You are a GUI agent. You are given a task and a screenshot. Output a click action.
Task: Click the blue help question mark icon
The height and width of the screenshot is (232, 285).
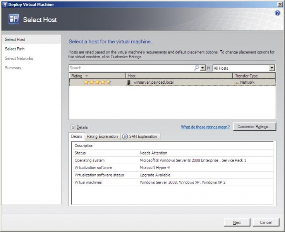(x=277, y=13)
